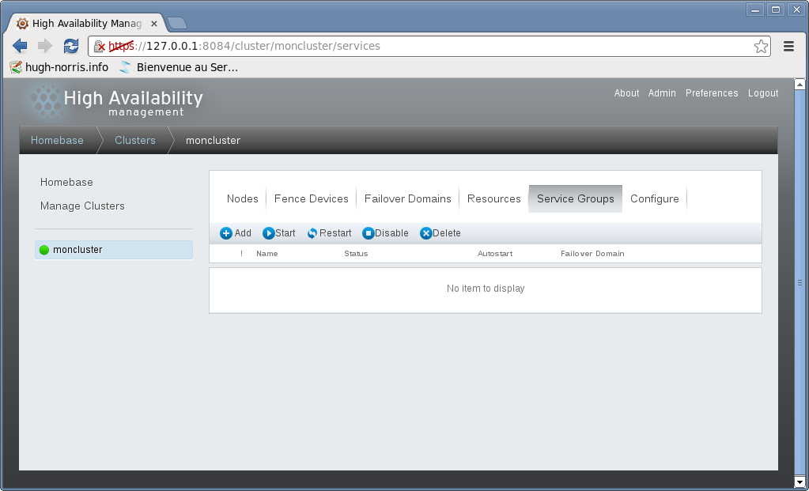Open the browser hamburger menu
The height and width of the screenshot is (491, 809).
tap(788, 46)
